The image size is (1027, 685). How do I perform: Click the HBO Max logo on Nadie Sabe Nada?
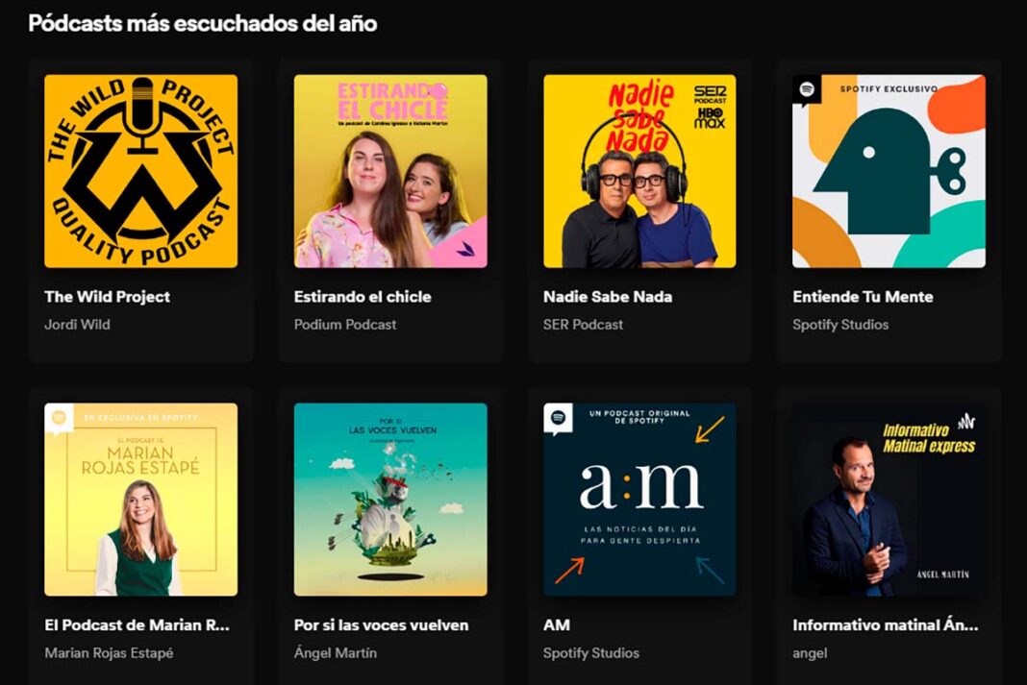pyautogui.click(x=710, y=118)
